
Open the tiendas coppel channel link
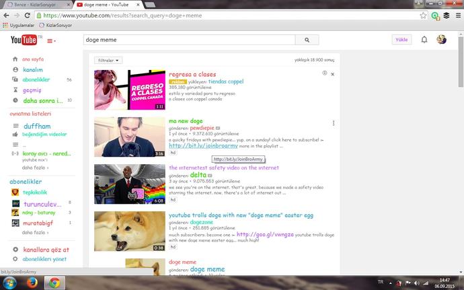[226, 81]
